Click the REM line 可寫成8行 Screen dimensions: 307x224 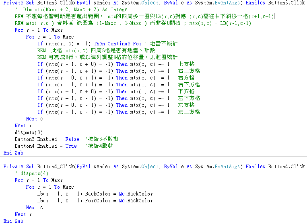(107, 57)
